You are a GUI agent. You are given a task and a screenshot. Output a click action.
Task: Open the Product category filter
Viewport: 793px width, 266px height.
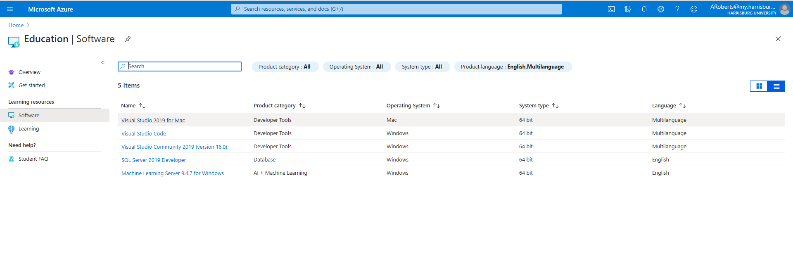pyautogui.click(x=285, y=66)
